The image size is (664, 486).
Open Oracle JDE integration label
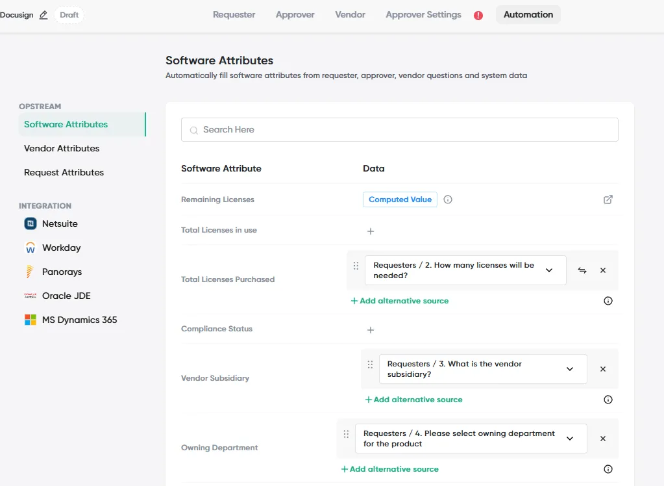[66, 296]
